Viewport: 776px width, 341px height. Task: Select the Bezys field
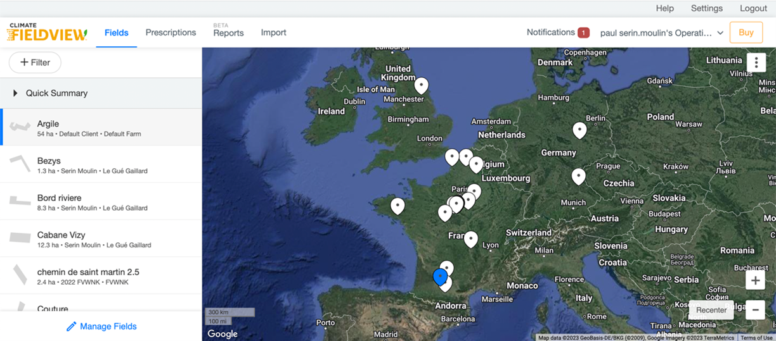(101, 164)
